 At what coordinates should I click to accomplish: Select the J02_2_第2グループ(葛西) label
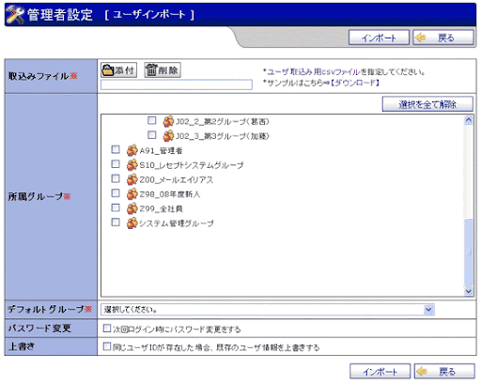coord(223,122)
